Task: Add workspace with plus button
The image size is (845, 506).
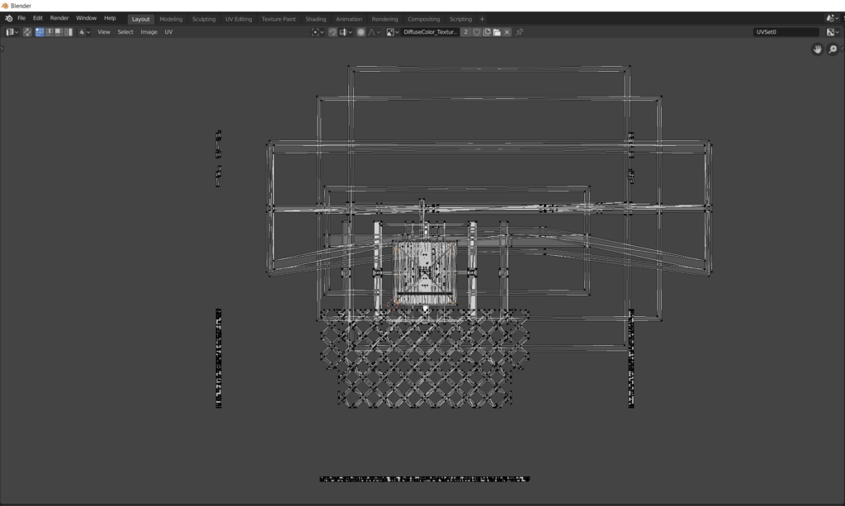Action: point(482,18)
